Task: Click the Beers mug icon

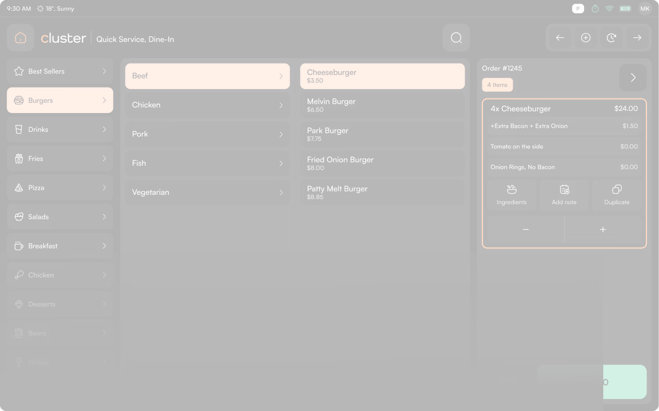Action: click(x=19, y=333)
